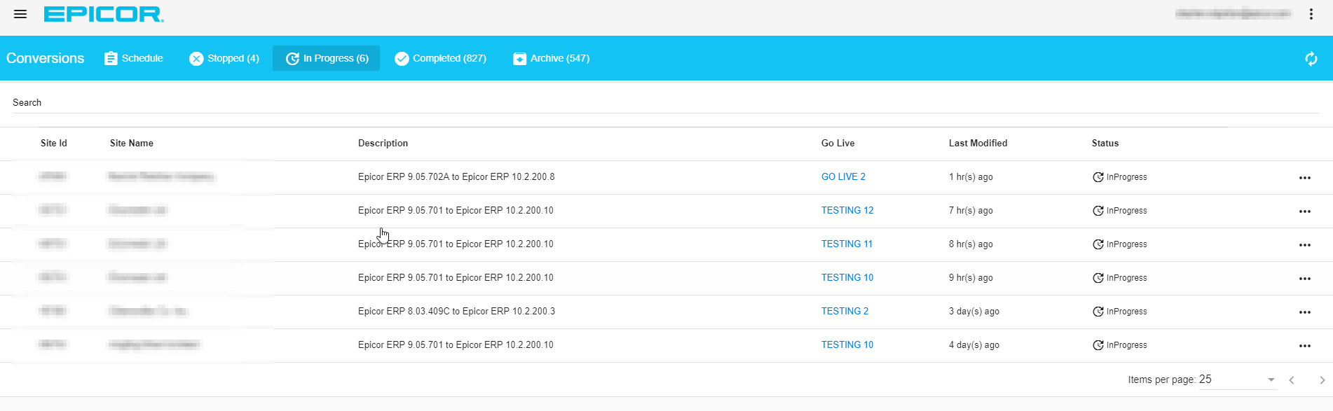
Task: Click the Status column header
Action: [1105, 144]
